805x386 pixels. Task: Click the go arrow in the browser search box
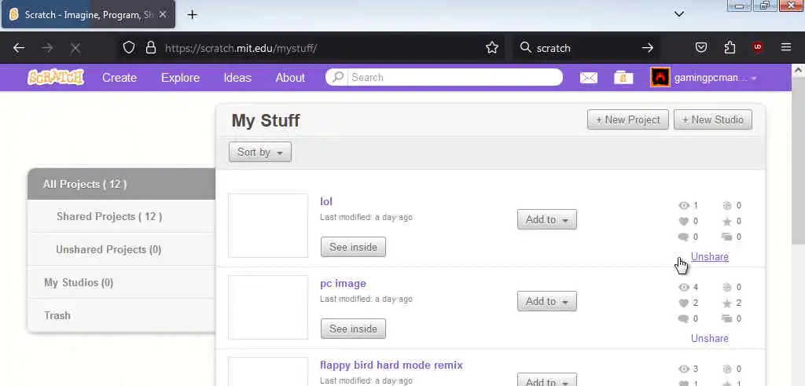[x=648, y=48]
